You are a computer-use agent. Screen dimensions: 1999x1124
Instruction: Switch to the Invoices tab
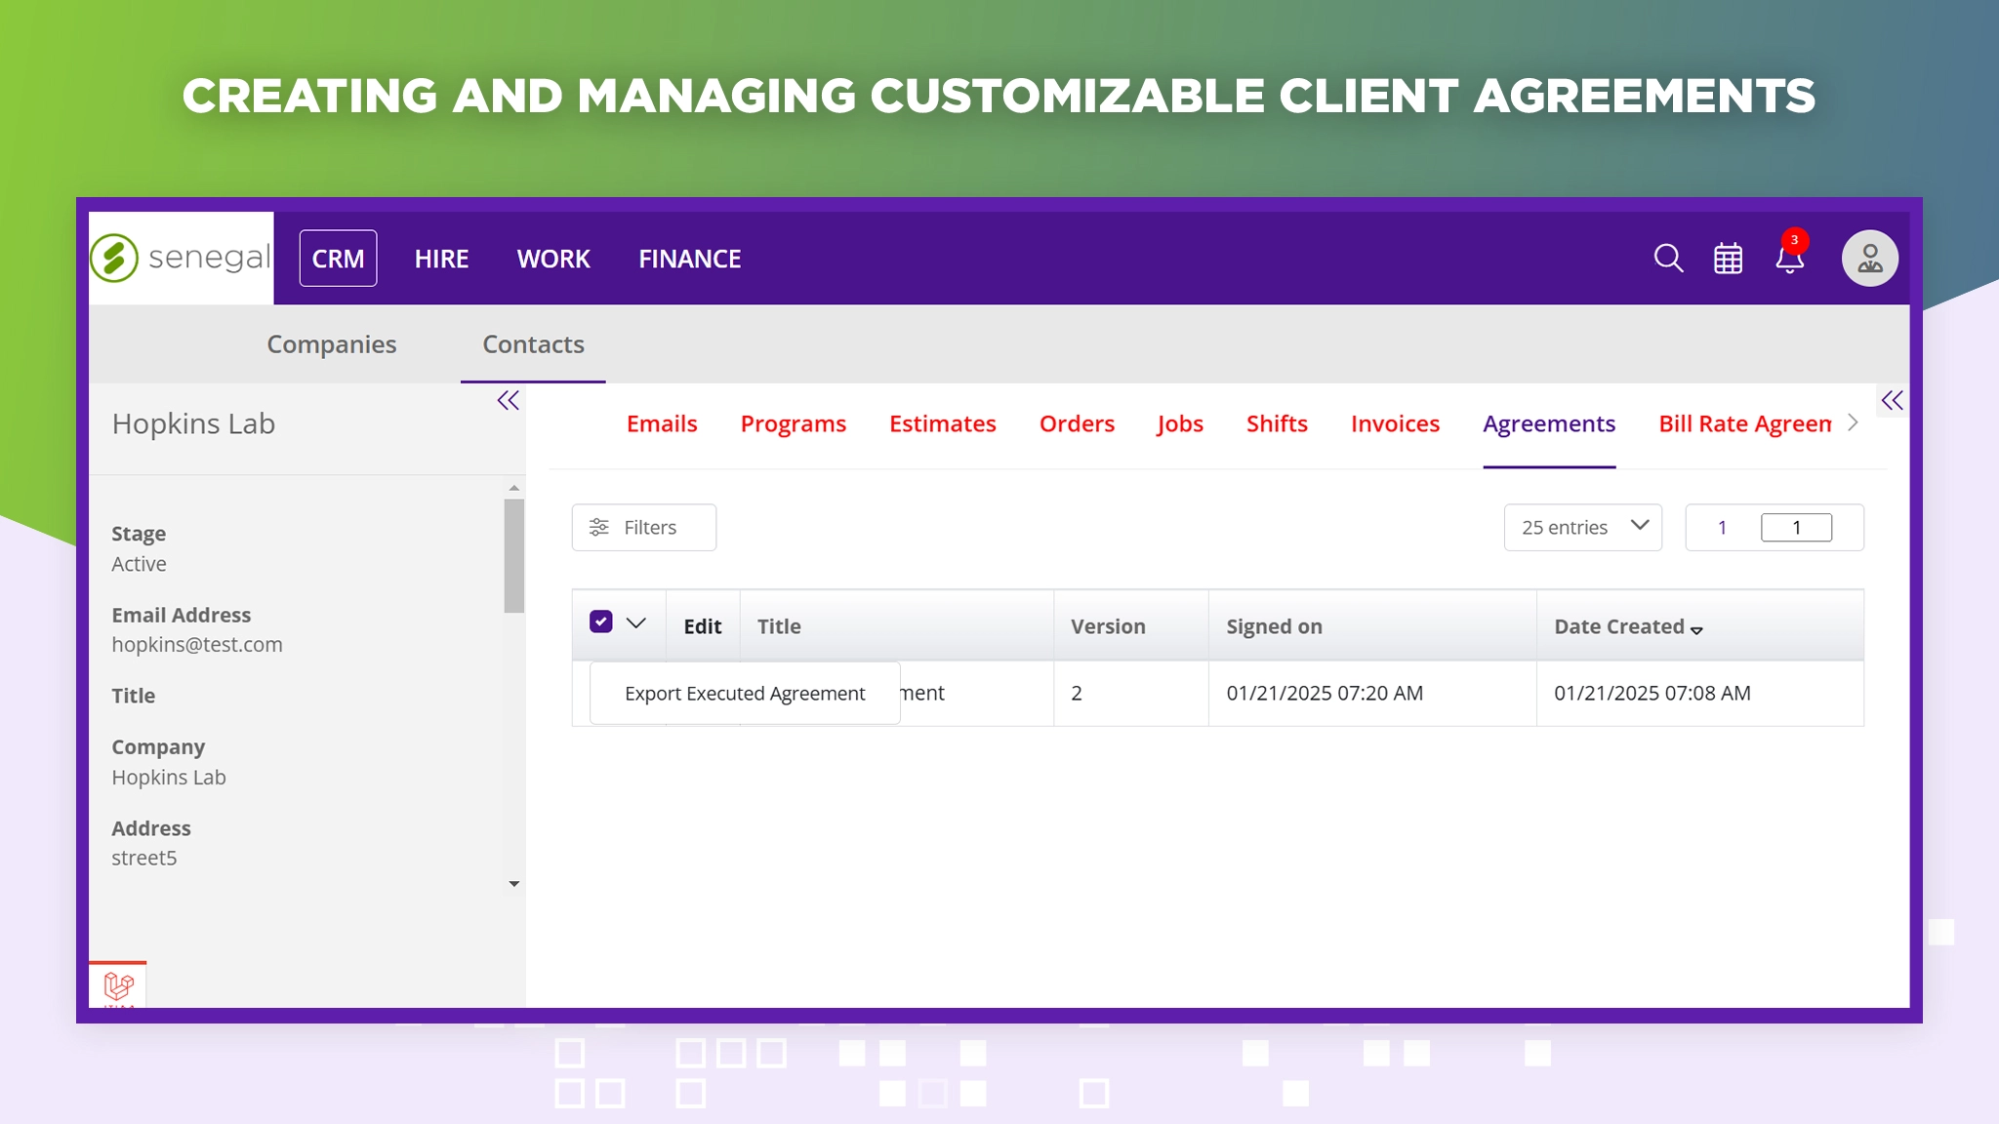[1395, 424]
